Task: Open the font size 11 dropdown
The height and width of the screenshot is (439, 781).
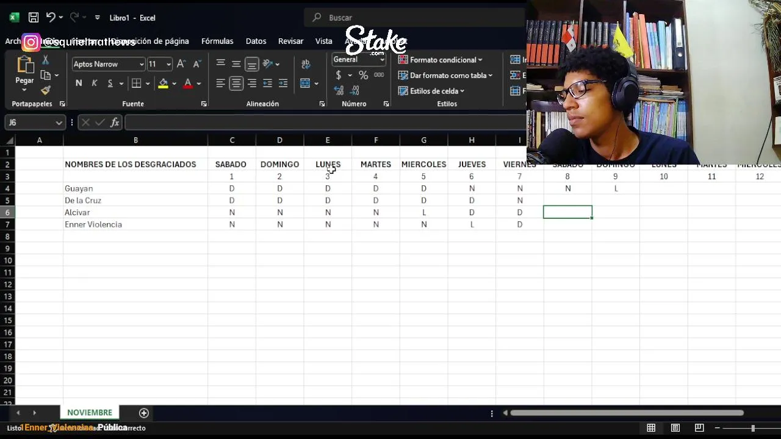Action: [169, 64]
